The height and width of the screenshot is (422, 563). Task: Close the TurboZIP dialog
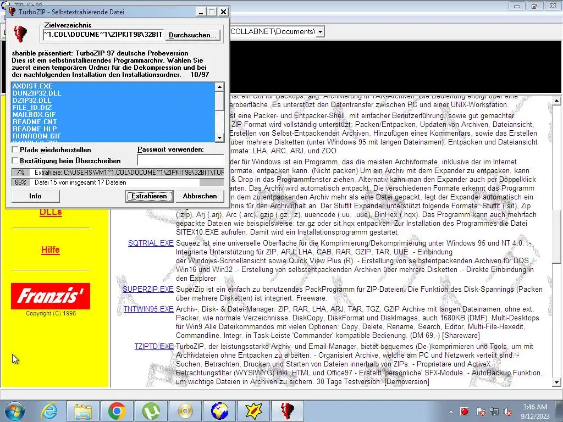coord(223,12)
